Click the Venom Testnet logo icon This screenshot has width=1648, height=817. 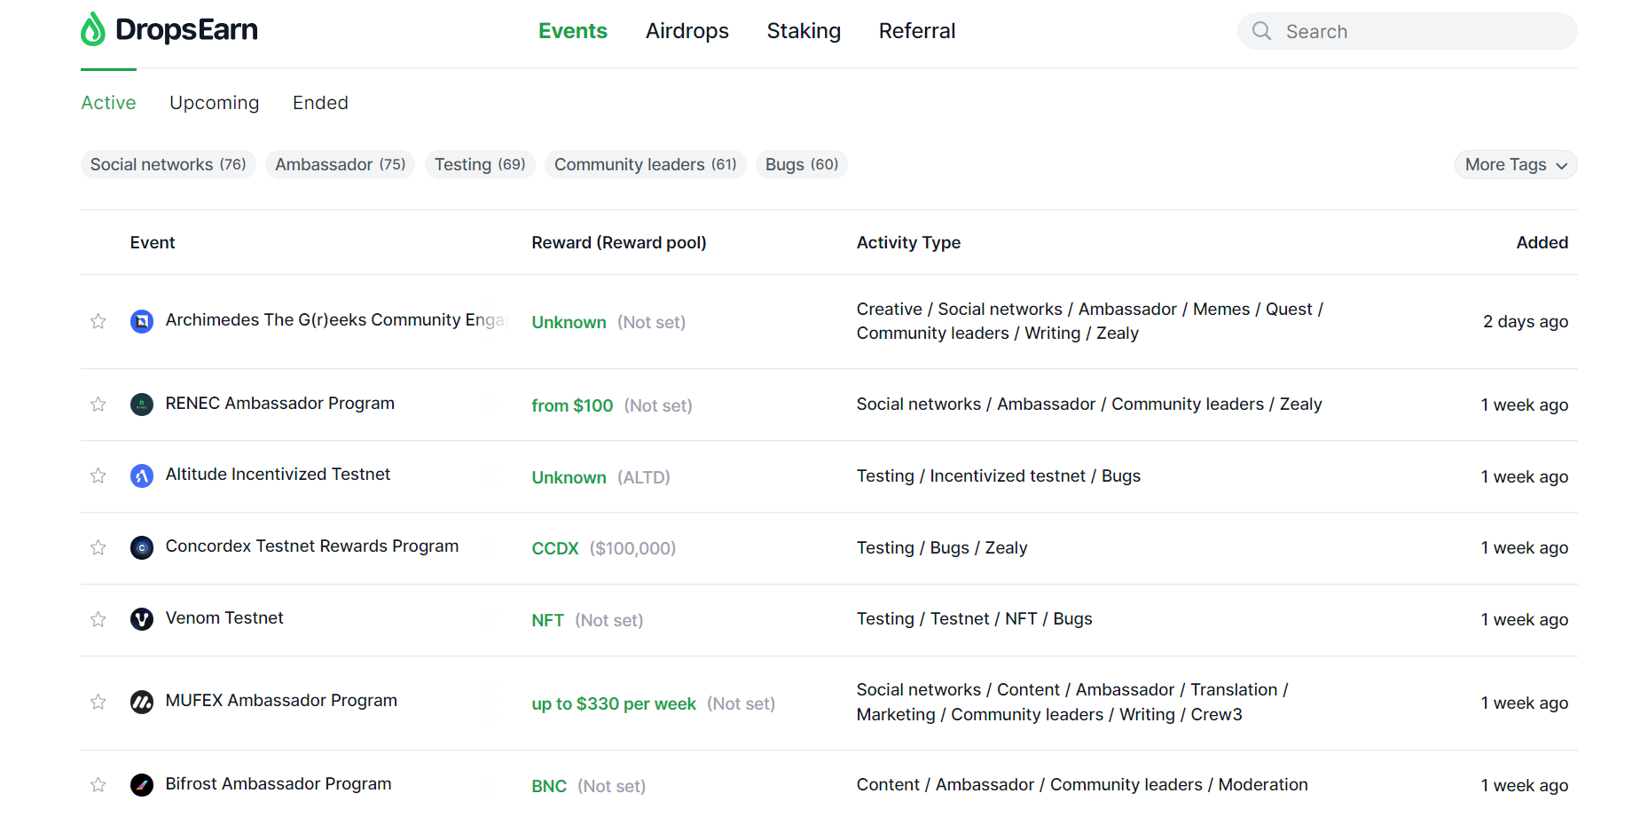(142, 619)
